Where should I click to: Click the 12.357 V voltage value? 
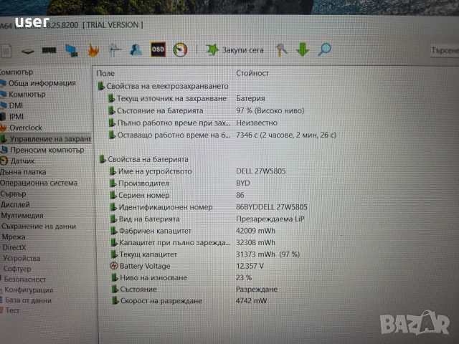pos(250,266)
